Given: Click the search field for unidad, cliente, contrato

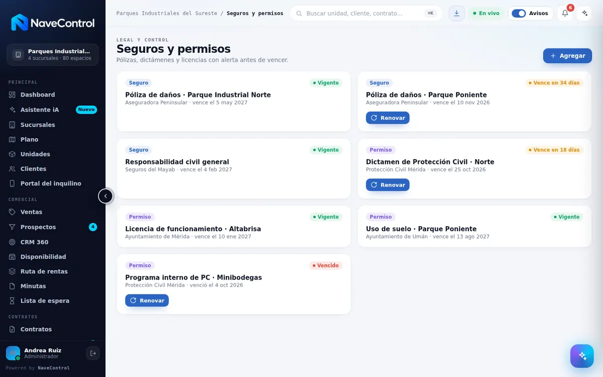Looking at the screenshot, I should [366, 13].
